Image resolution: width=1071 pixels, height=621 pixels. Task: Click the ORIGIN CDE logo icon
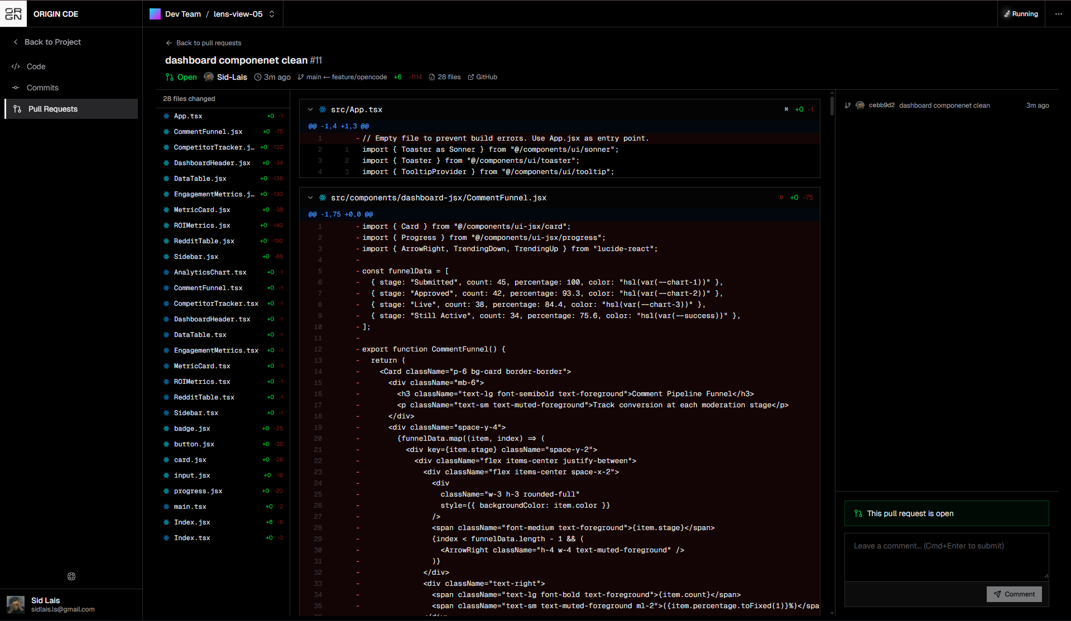click(13, 14)
